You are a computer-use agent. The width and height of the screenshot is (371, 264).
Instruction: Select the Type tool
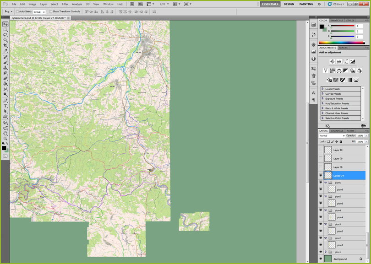pos(5,106)
